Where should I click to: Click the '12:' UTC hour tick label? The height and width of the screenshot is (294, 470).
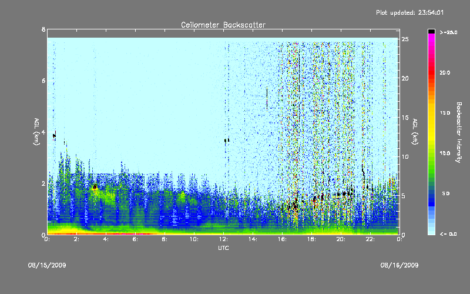223,239
